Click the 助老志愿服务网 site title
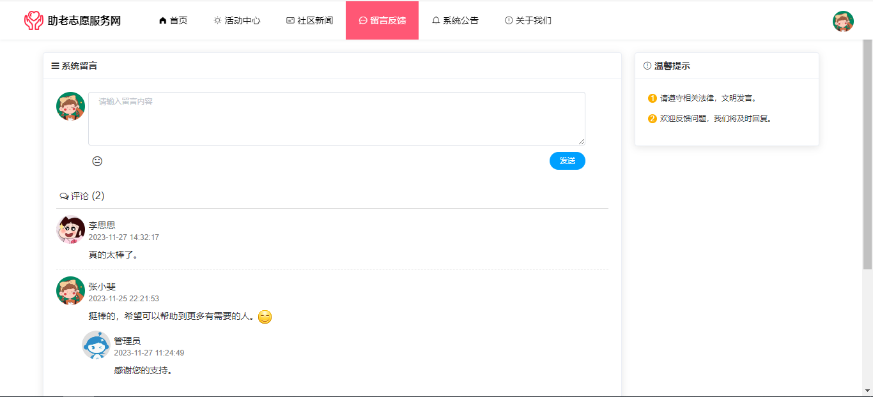 [x=84, y=20]
